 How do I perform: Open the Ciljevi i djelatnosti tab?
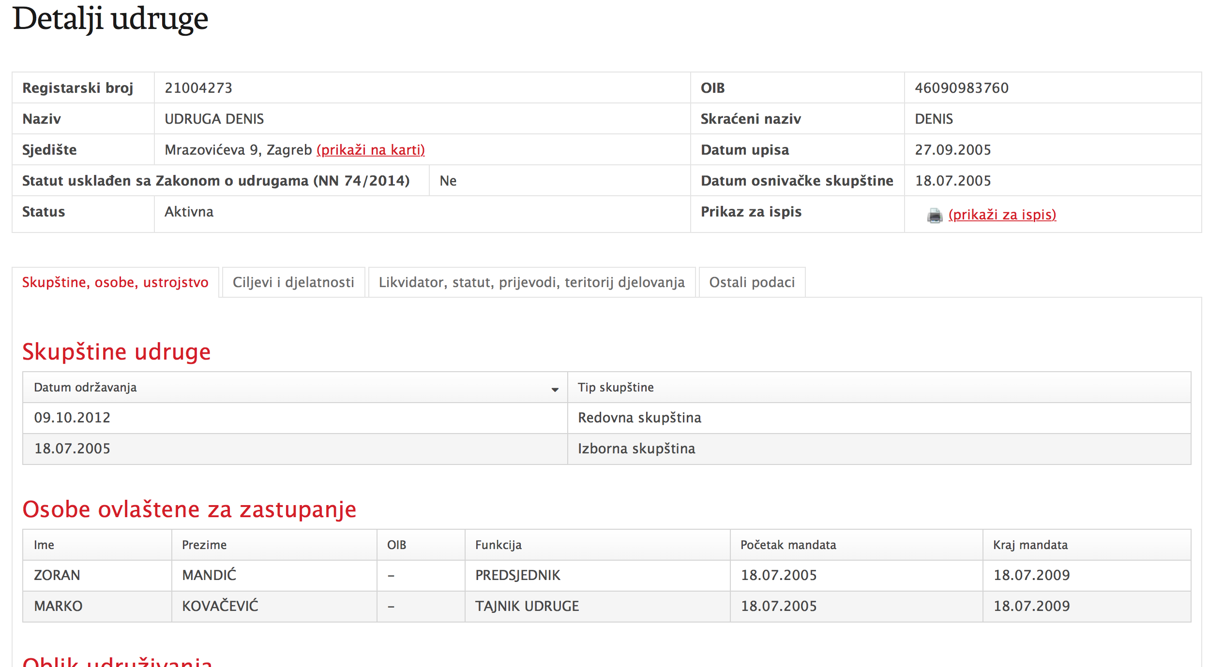pos(293,282)
